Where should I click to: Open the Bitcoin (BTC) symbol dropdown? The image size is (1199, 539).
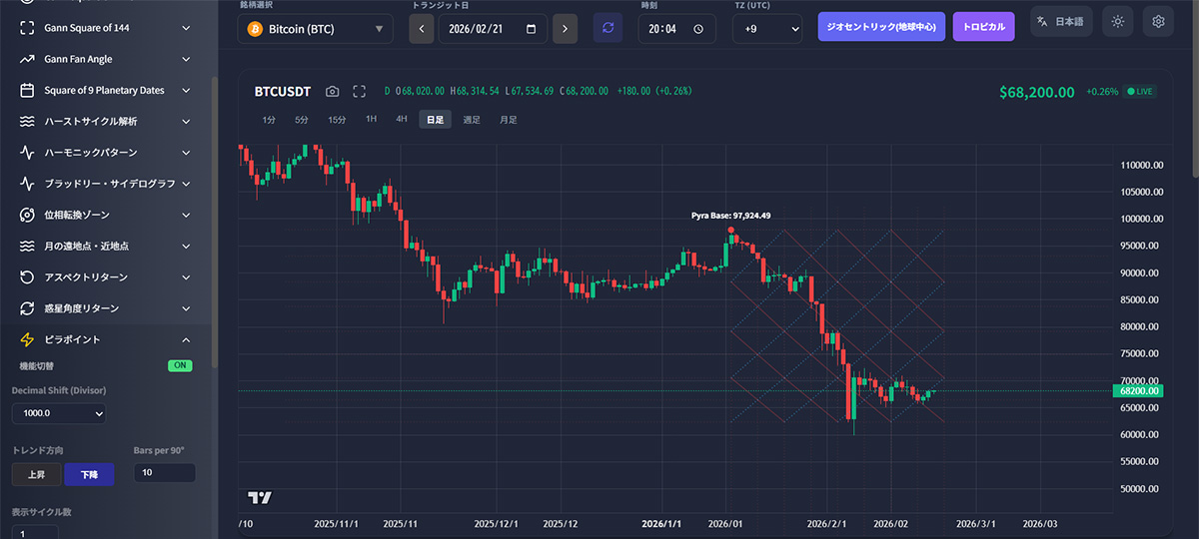click(315, 29)
